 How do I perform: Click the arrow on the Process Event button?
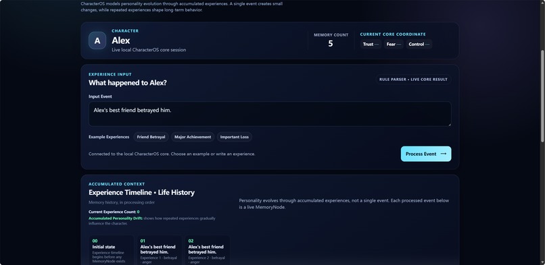click(443, 154)
